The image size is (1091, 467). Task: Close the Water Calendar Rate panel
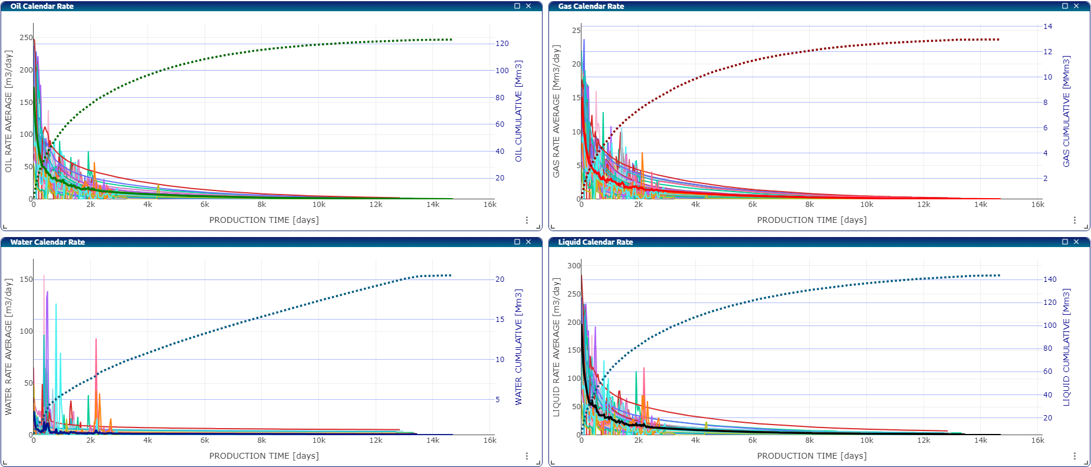(x=528, y=242)
